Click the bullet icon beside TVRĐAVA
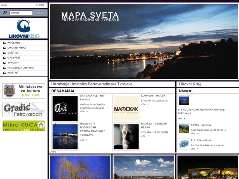The width and height of the screenshot is (239, 179). [x=4, y=63]
